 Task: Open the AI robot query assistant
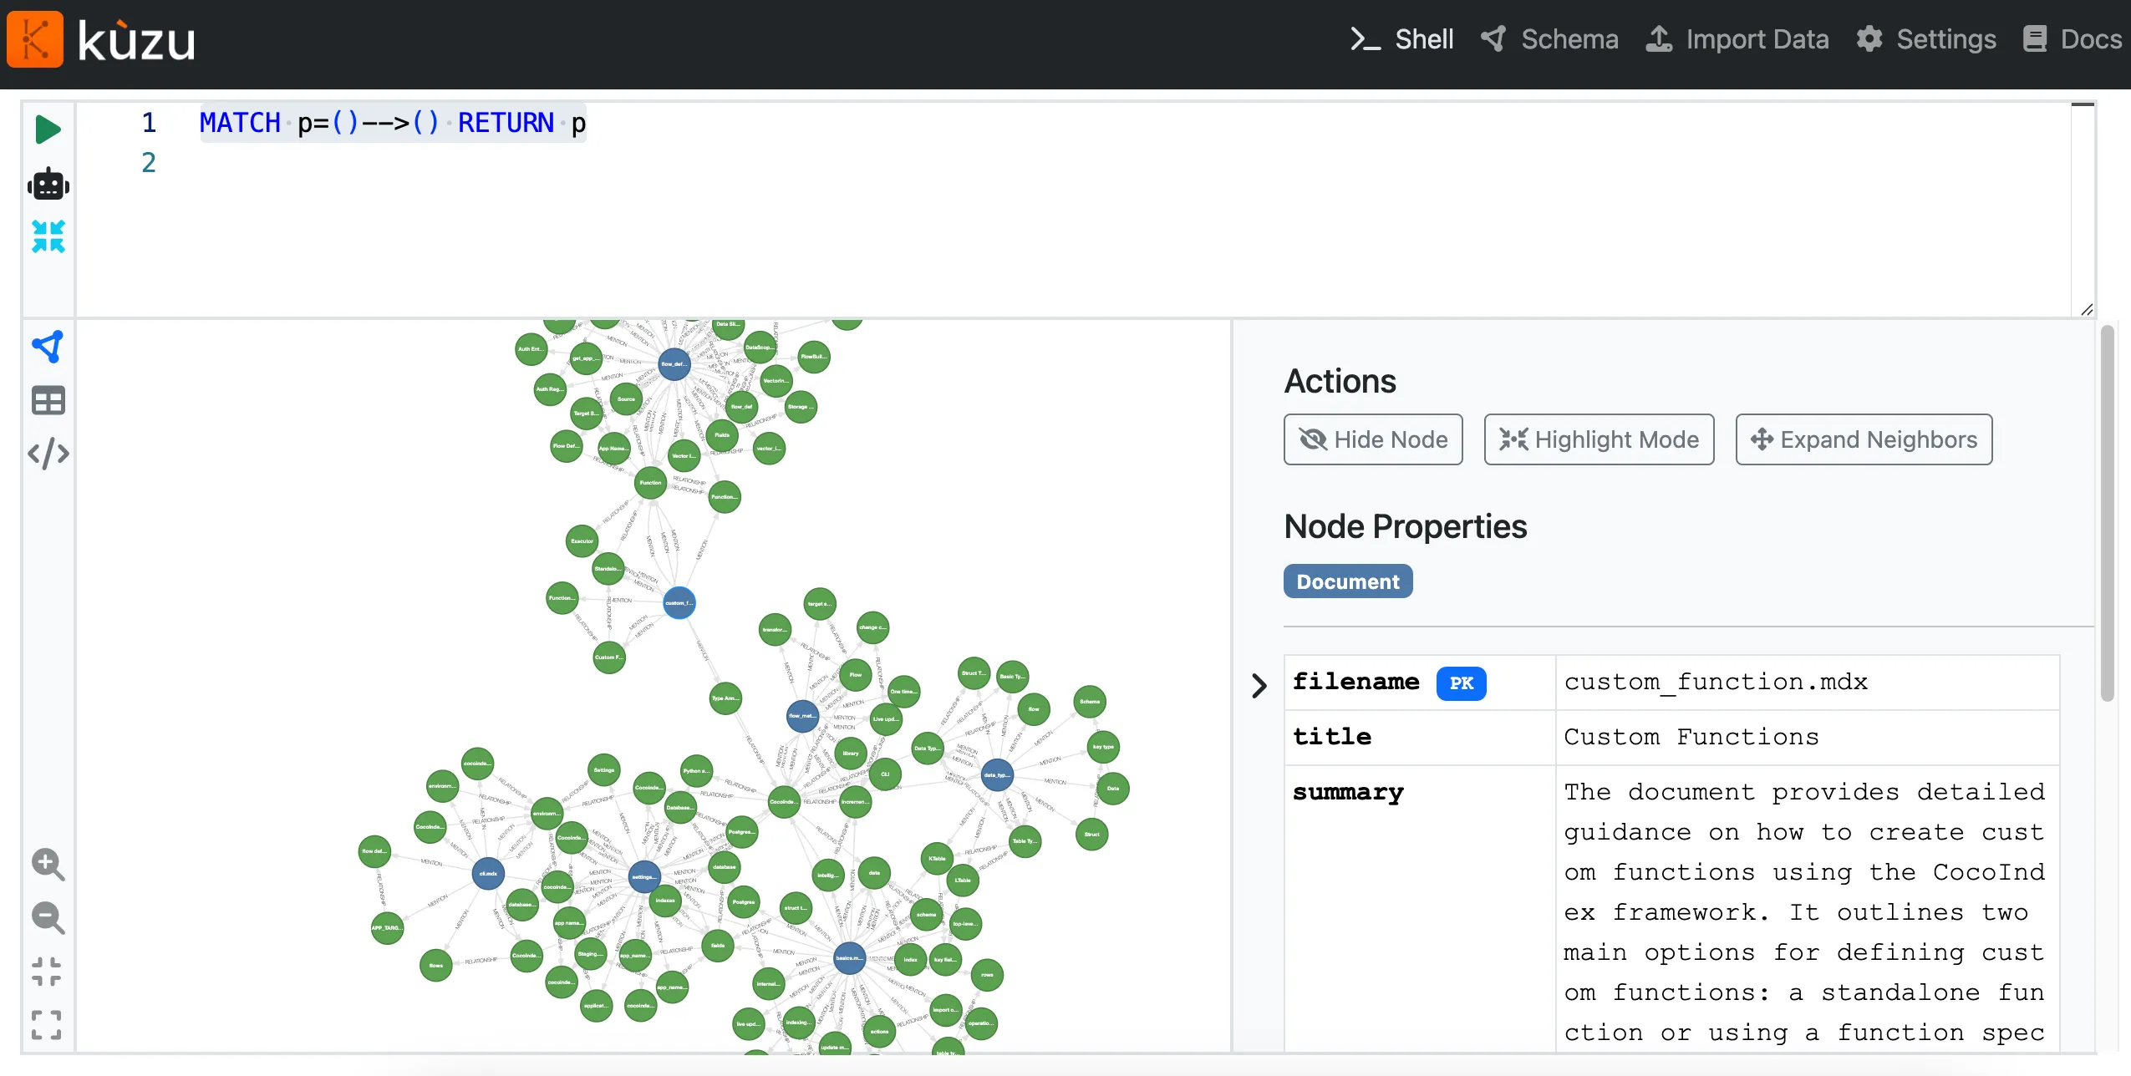[x=48, y=184]
